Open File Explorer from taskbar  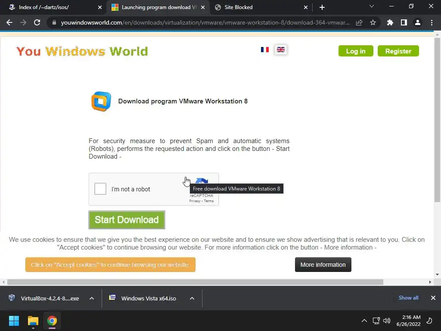point(33,321)
